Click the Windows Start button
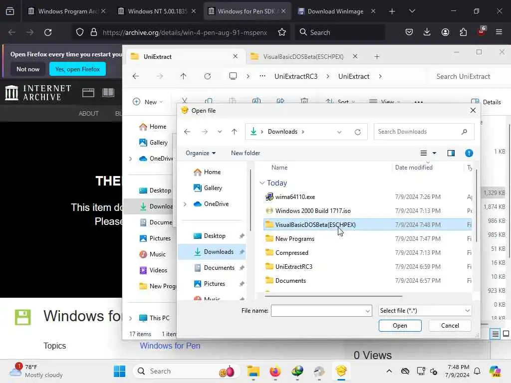 [120, 371]
